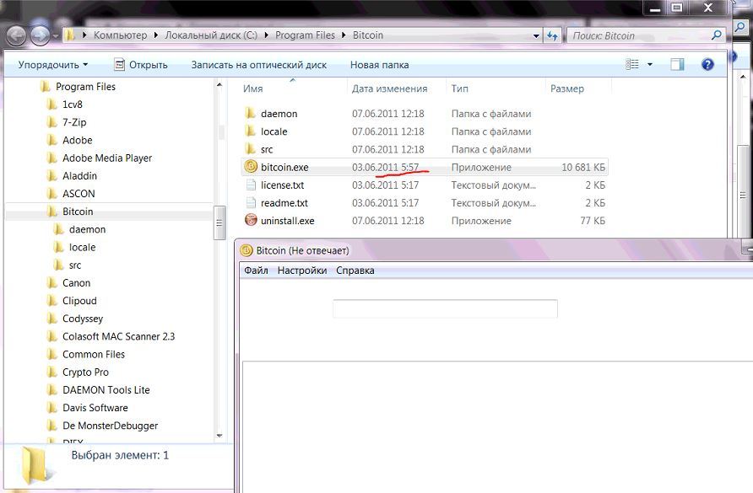Click the magnifier search icon
The image size is (753, 493).
point(717,35)
